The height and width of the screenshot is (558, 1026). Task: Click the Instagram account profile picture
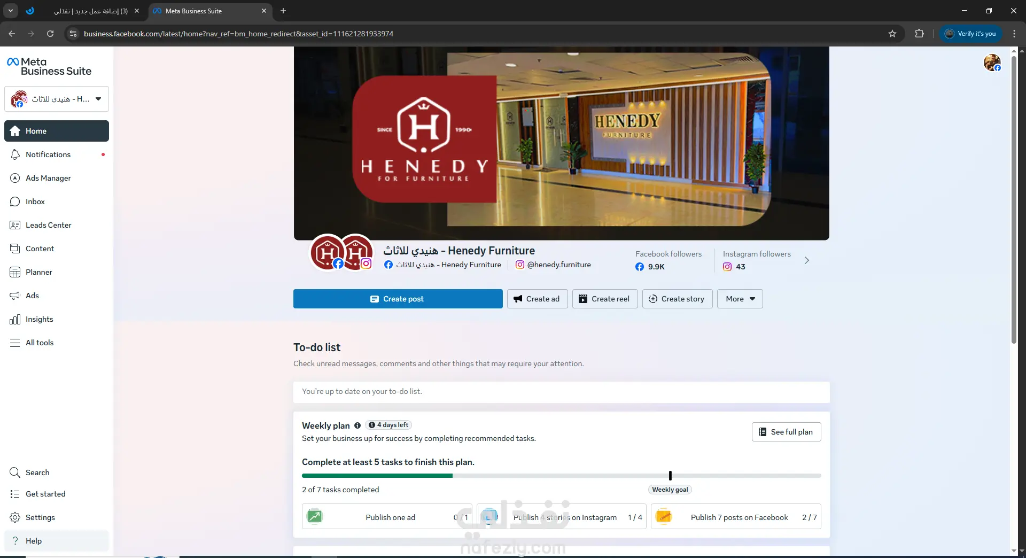tap(357, 252)
